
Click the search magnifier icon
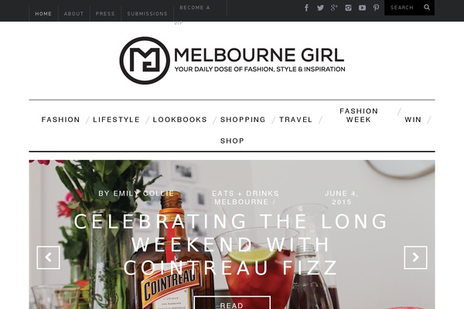tap(427, 8)
